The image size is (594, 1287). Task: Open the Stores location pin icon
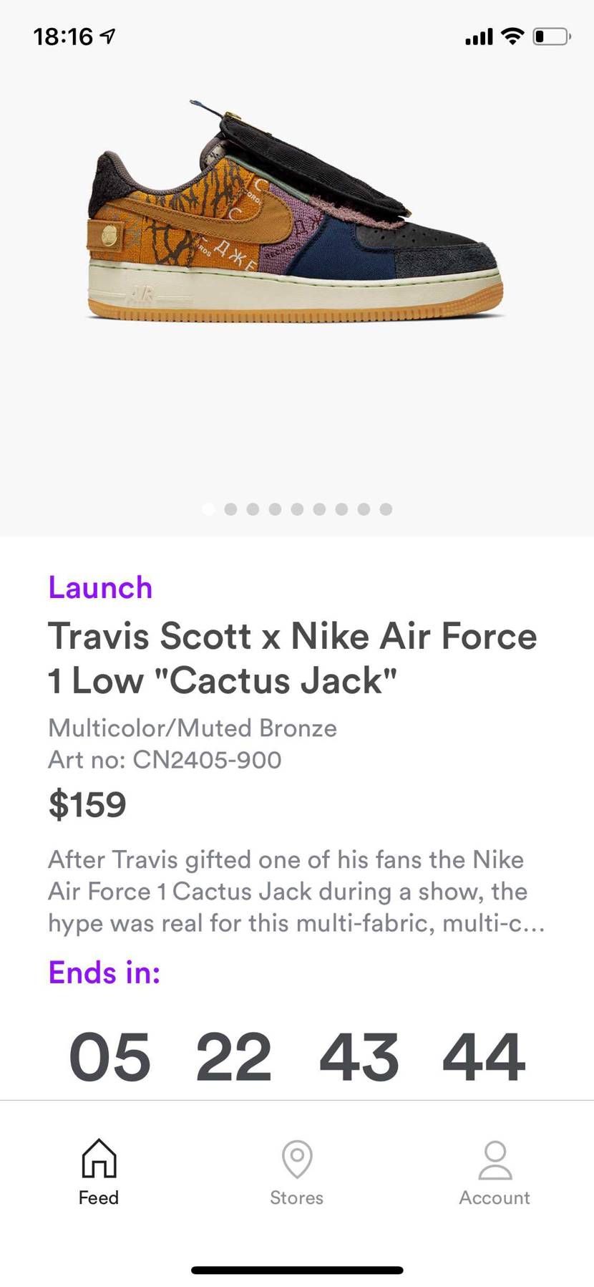(297, 1159)
